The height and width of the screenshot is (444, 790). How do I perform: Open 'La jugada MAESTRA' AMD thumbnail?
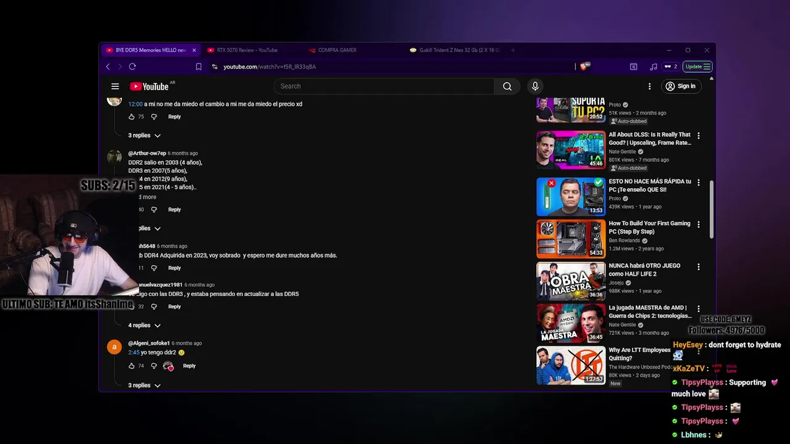pyautogui.click(x=571, y=323)
